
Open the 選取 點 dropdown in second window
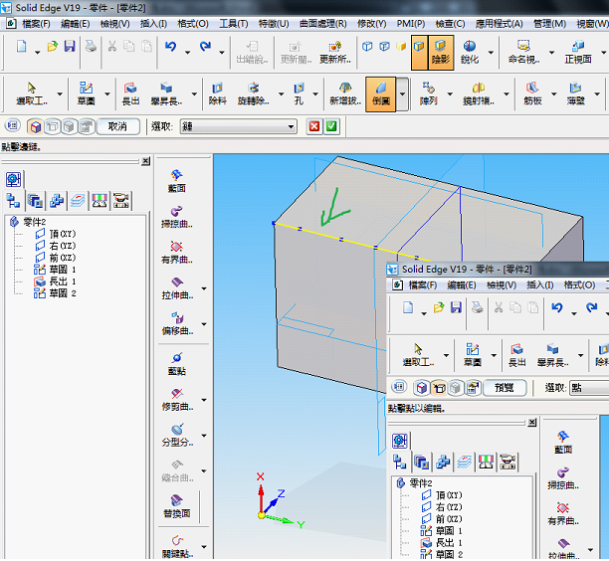[589, 388]
